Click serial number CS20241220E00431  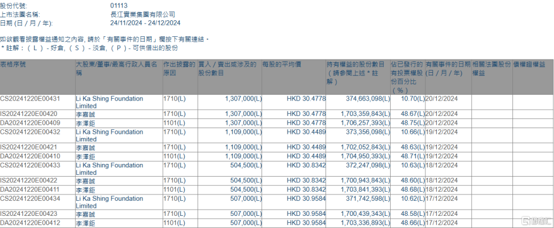point(31,99)
